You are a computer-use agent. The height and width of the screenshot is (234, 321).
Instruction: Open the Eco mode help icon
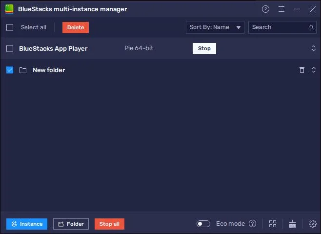[x=252, y=224]
